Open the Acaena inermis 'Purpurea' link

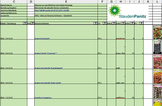click(46, 53)
